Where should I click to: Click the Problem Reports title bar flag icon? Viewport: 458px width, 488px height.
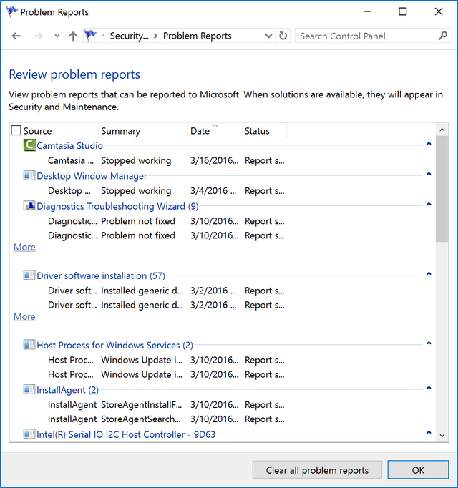pos(12,11)
